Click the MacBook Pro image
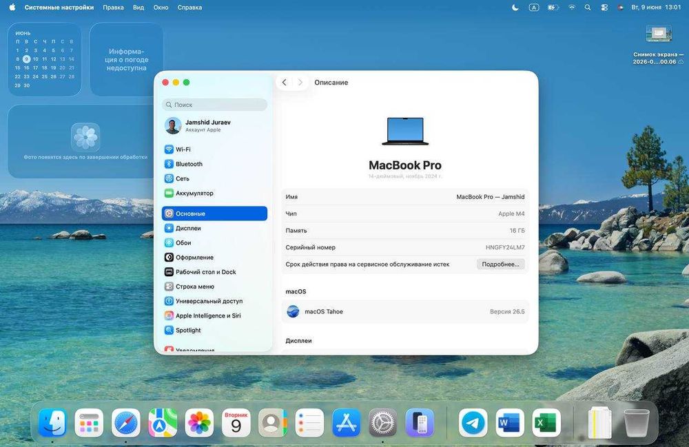This screenshot has width=689, height=447. coord(405,131)
